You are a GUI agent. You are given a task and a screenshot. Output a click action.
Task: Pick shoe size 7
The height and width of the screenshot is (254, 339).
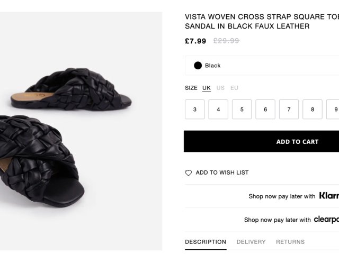click(x=289, y=110)
